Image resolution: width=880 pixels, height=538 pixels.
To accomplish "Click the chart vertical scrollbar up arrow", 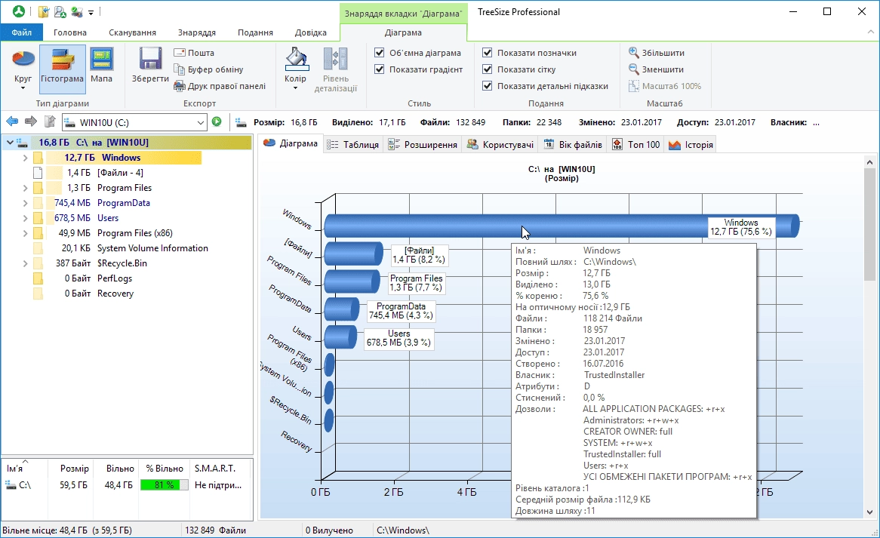I will tap(869, 162).
